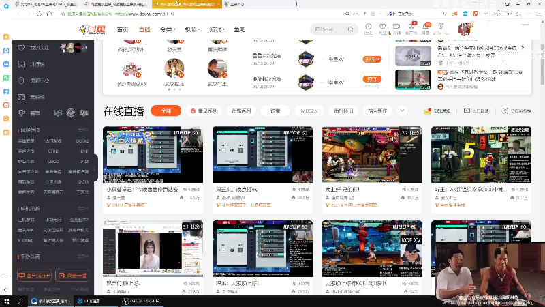The width and height of the screenshot is (545, 307).
Task: Open message bell icon with orange badge
Action: [425, 27]
